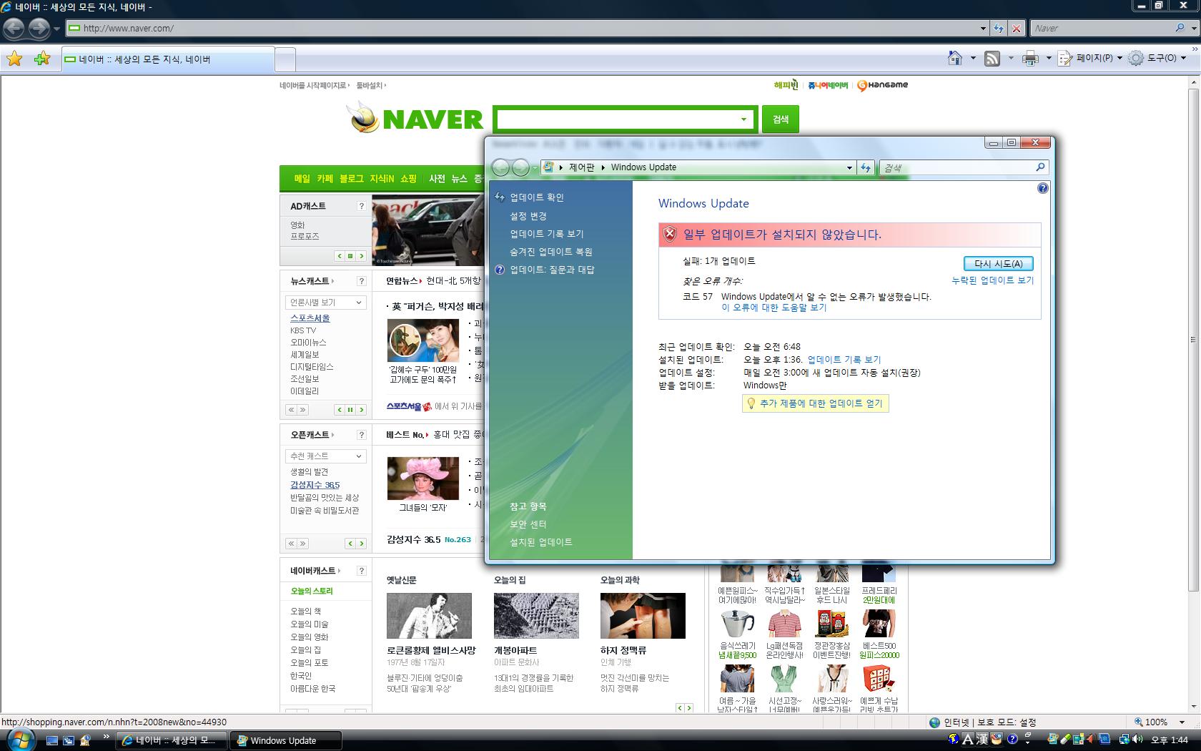Click the IE Forward arrow button

click(x=39, y=28)
